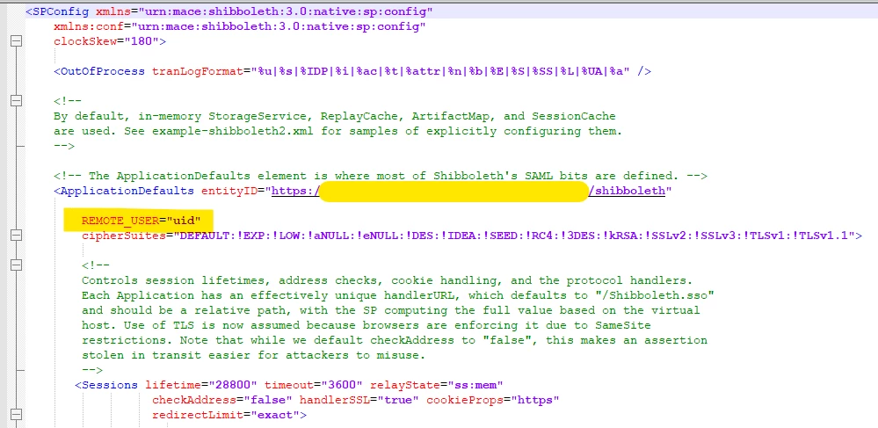Image resolution: width=878 pixels, height=428 pixels.
Task: Click the comment line 'By default, in-memory StorageService'
Action: (x=334, y=117)
